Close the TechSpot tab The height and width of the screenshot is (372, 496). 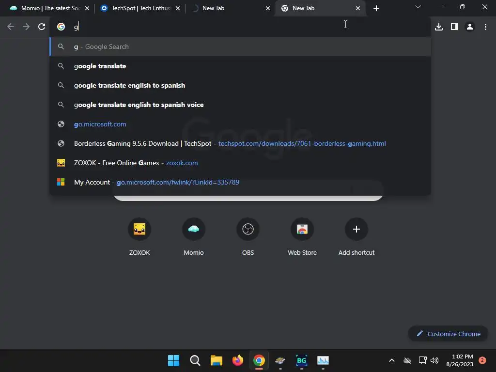(x=178, y=9)
